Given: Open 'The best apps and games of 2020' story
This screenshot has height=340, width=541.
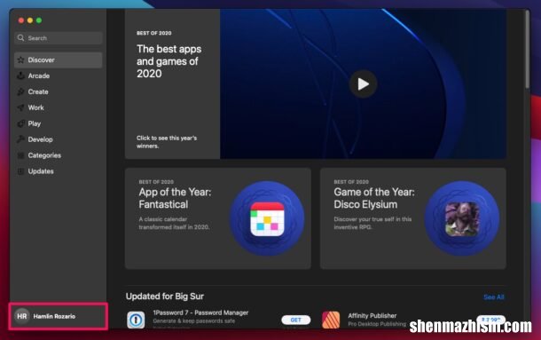Looking at the screenshot, I should coord(169,61).
